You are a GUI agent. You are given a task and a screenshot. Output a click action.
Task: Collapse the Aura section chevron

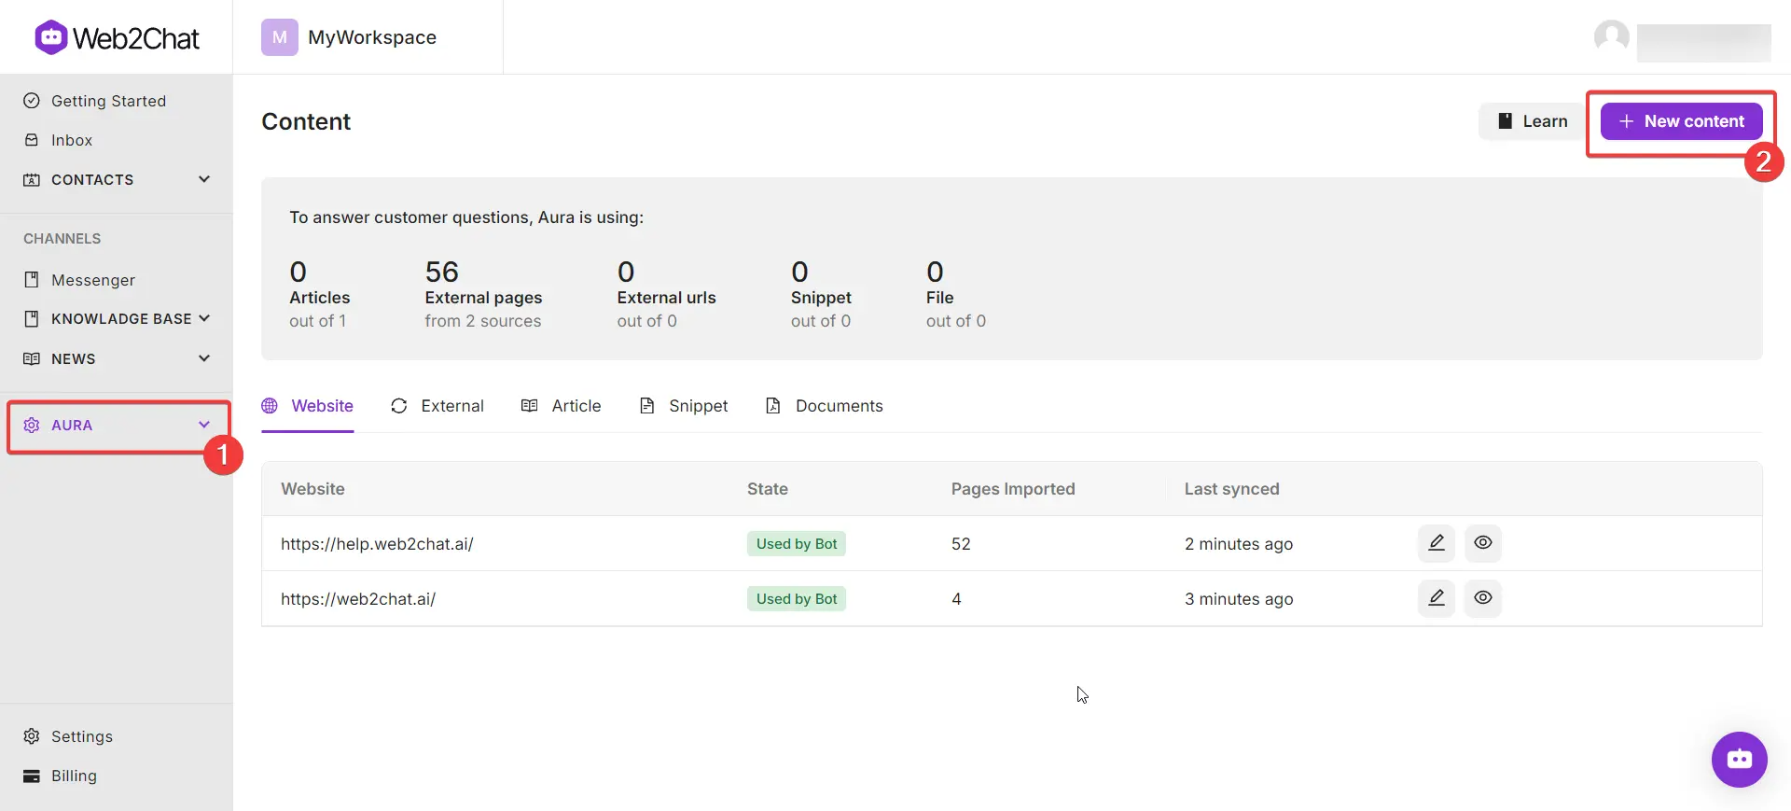click(204, 426)
